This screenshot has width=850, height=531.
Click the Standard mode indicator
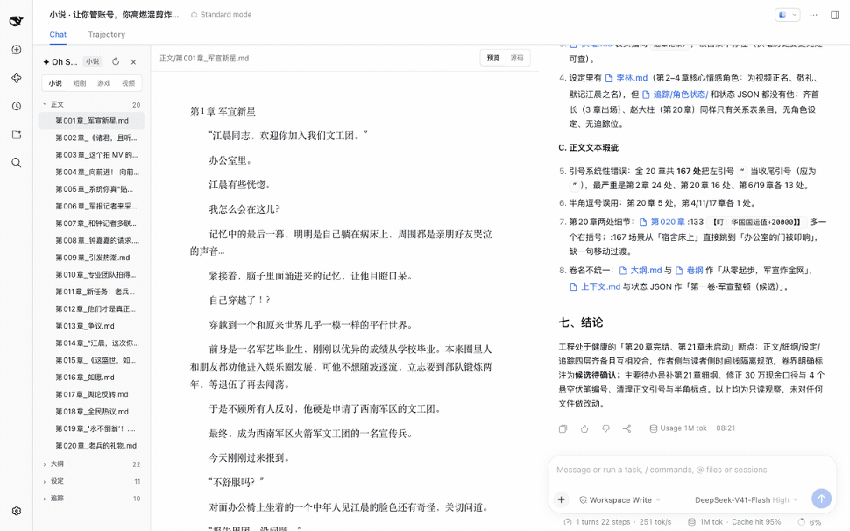[221, 15]
